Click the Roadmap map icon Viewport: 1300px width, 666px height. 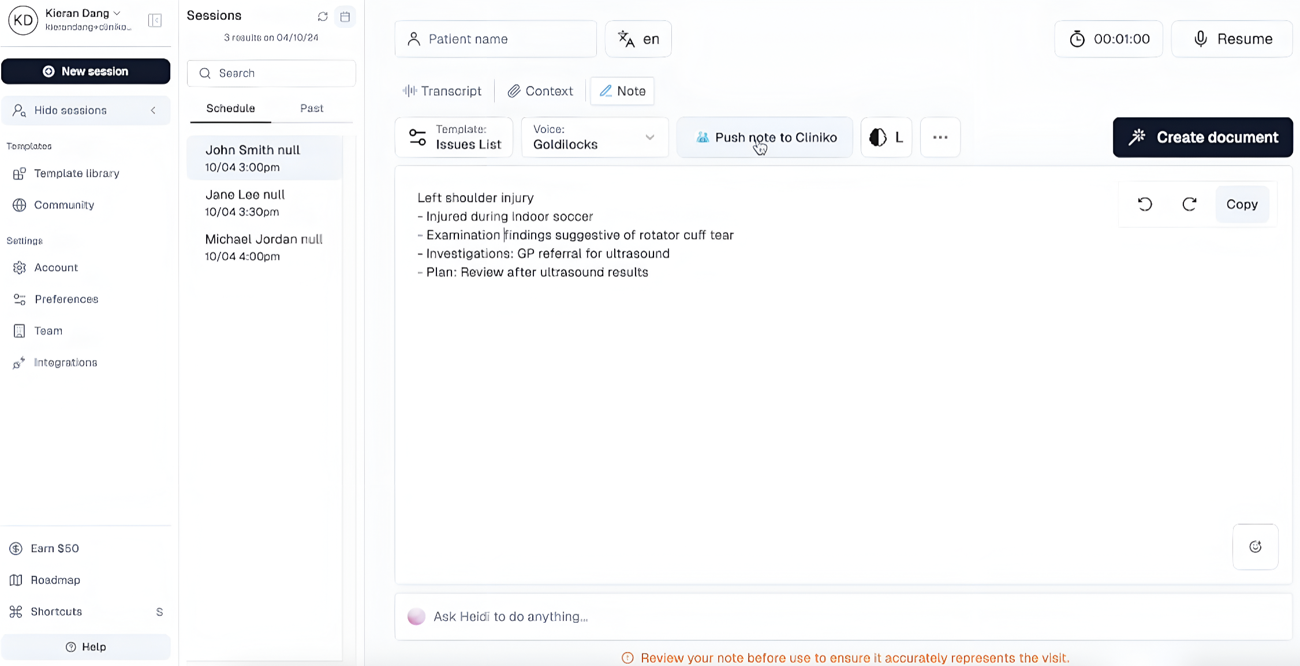point(16,580)
